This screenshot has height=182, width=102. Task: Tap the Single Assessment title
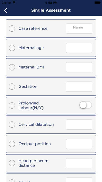pyautogui.click(x=51, y=10)
